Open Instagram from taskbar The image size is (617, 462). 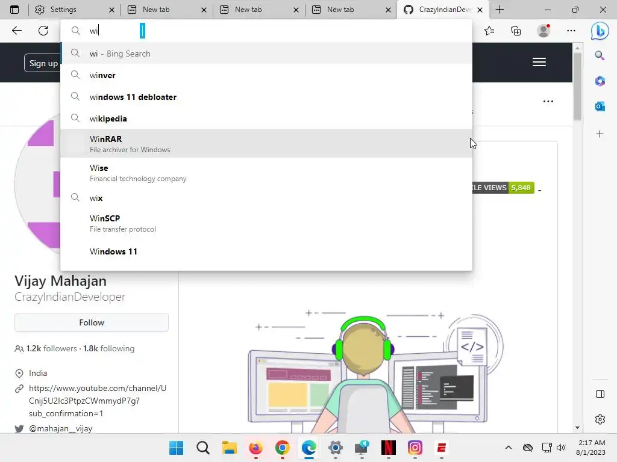415,448
